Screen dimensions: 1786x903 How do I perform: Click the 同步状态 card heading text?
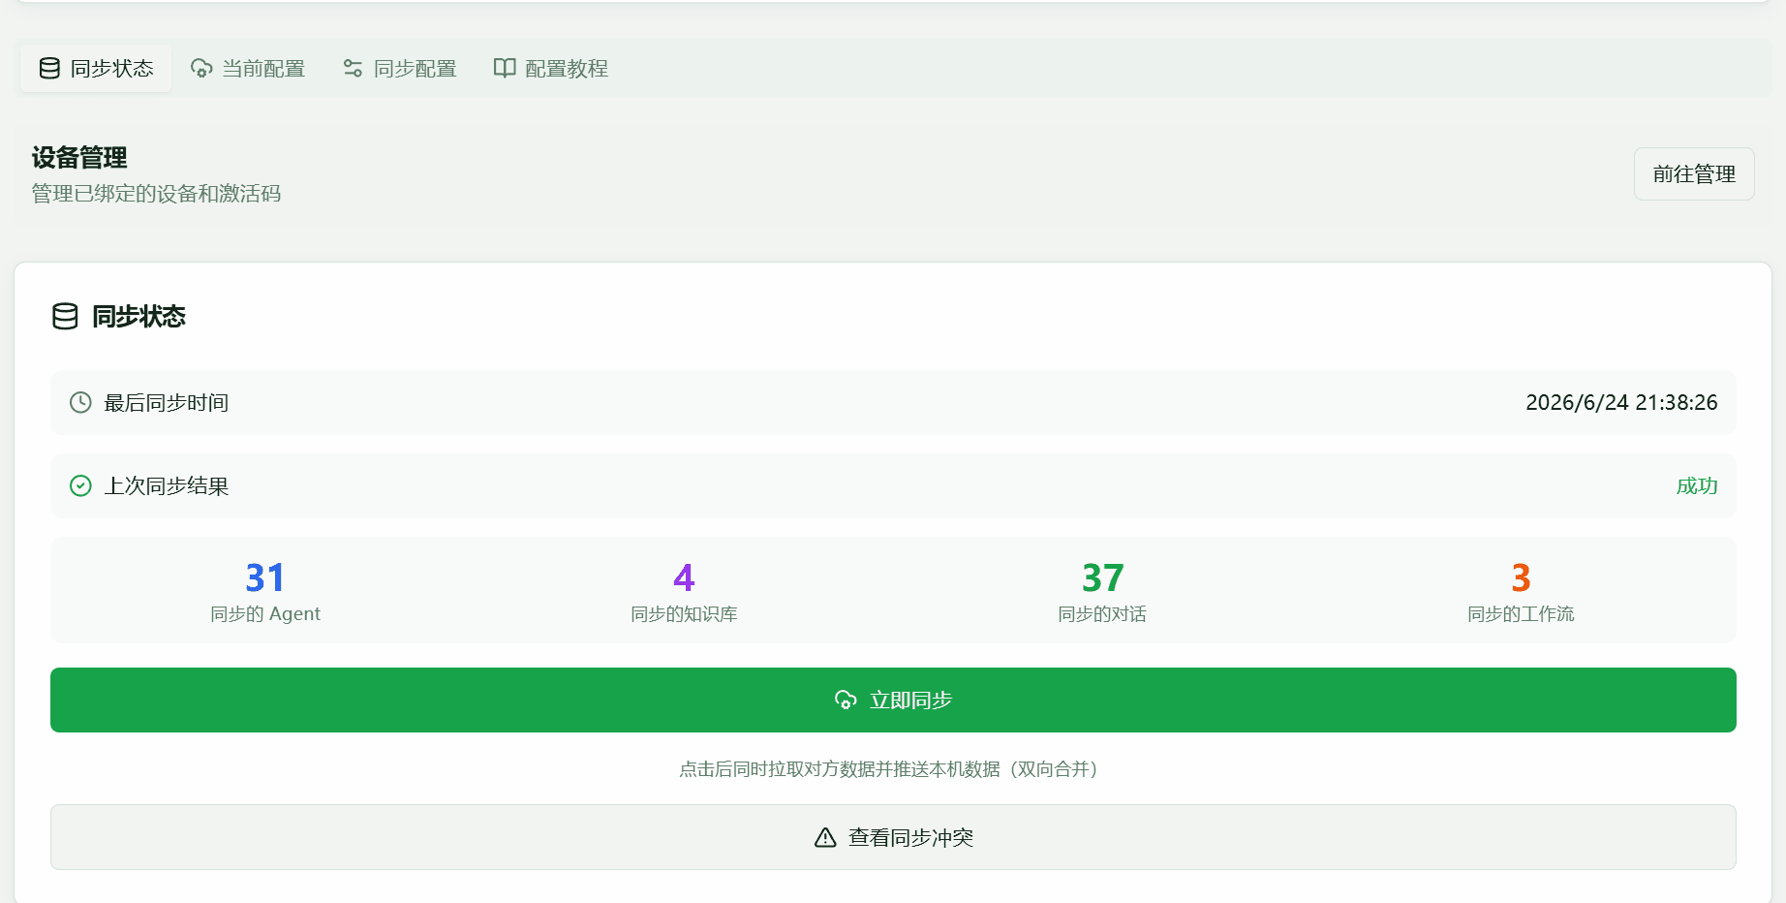(139, 317)
